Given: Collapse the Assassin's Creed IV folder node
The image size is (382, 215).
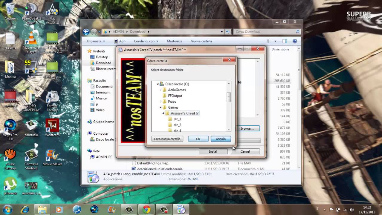Looking at the screenshot, I should [x=164, y=113].
